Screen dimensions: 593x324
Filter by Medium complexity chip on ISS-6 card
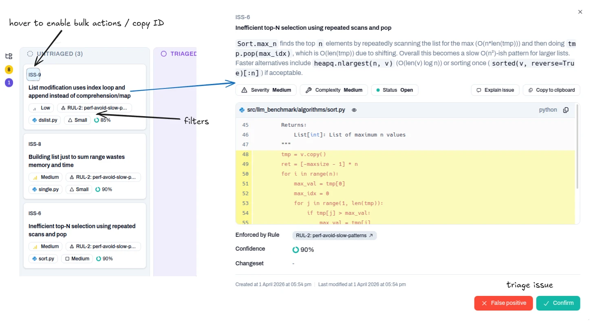77,259
